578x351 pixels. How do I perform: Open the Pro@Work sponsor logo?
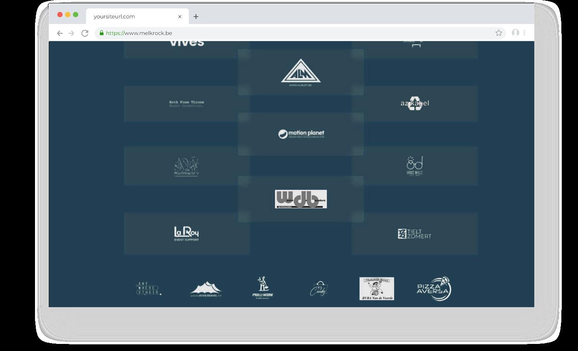click(263, 288)
